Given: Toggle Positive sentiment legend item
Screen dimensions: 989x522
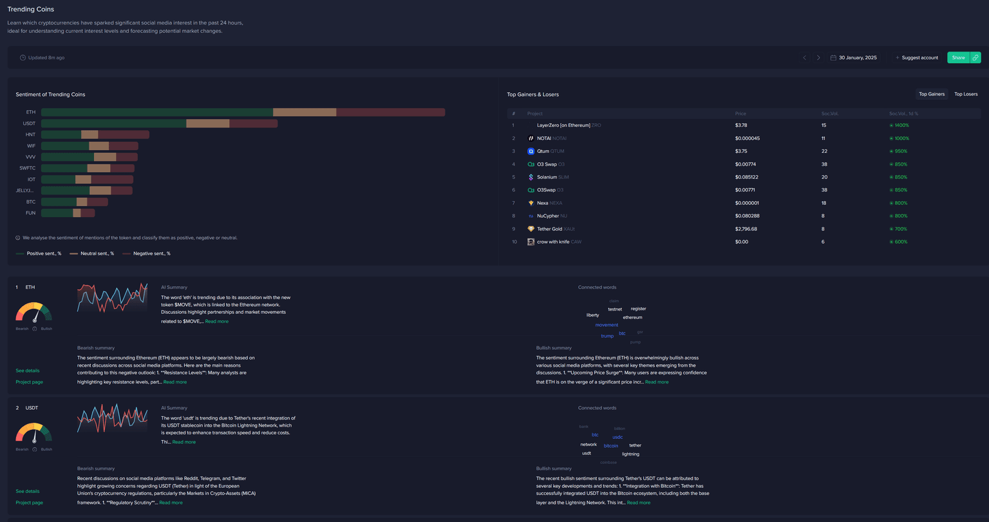Looking at the screenshot, I should 39,254.
